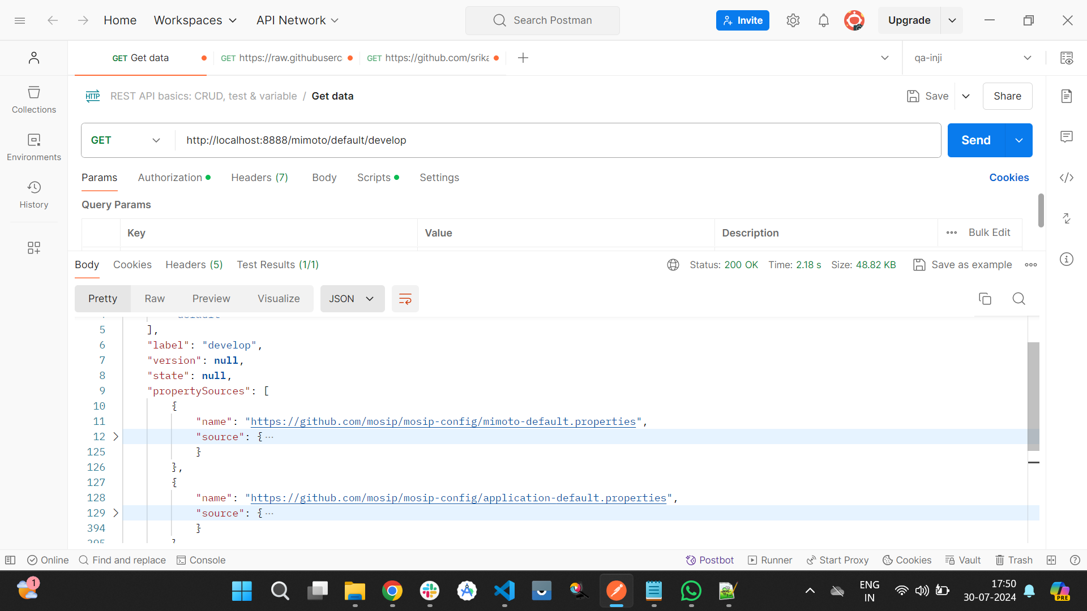Open the Send options arrow
1087x611 pixels.
click(1019, 140)
